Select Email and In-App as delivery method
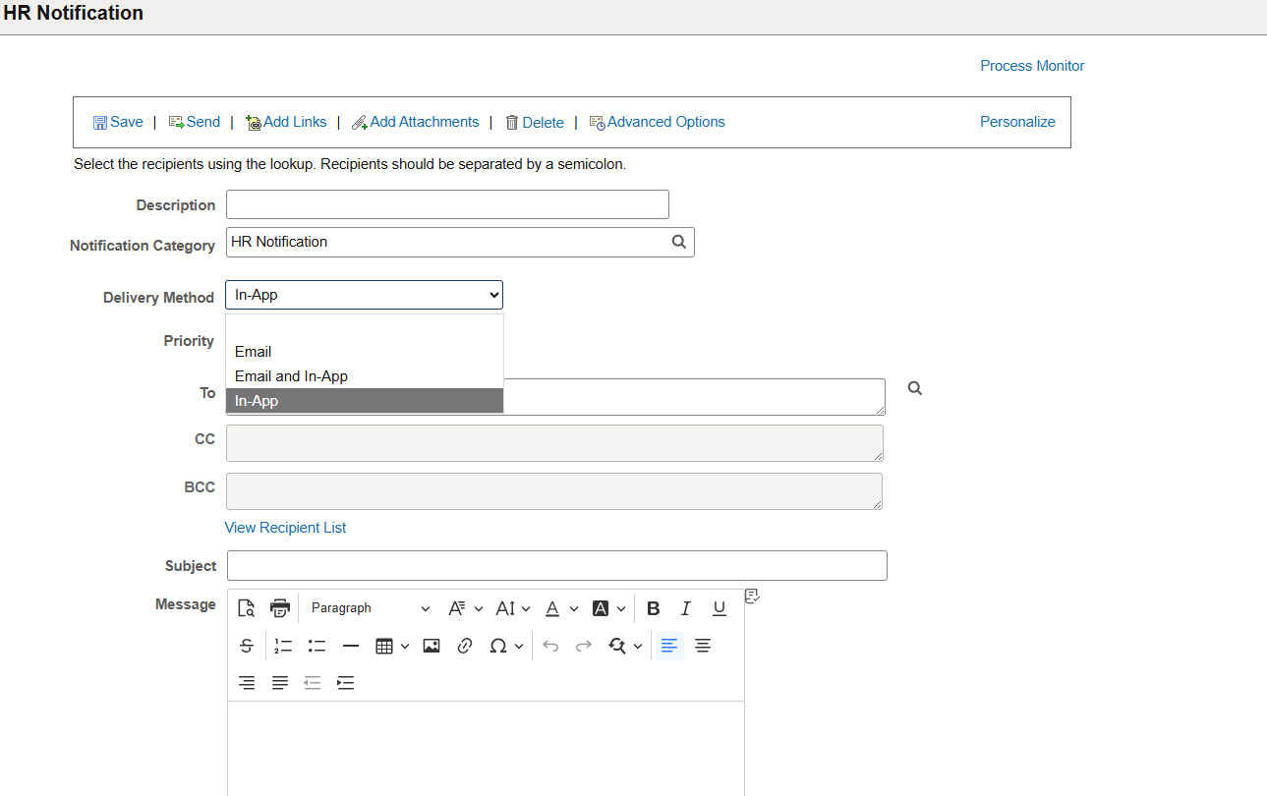This screenshot has height=796, width=1267. [291, 375]
